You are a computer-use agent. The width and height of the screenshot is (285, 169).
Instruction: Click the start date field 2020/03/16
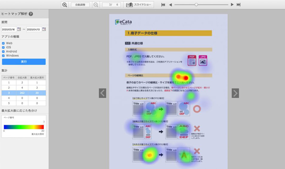coord(9,29)
